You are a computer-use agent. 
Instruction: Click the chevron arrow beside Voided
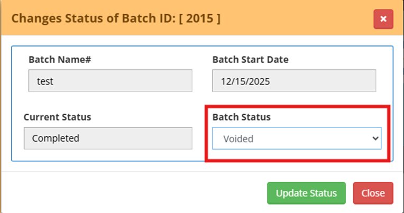click(x=375, y=138)
